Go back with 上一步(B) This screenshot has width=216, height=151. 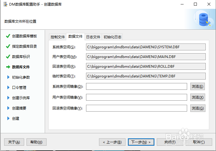[112, 142]
